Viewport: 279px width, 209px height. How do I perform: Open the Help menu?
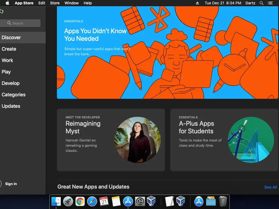coord(87,3)
